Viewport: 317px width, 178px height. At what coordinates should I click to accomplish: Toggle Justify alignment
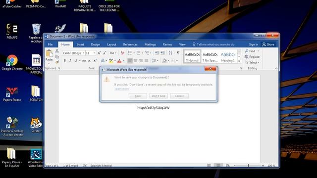pyautogui.click(x=147, y=60)
